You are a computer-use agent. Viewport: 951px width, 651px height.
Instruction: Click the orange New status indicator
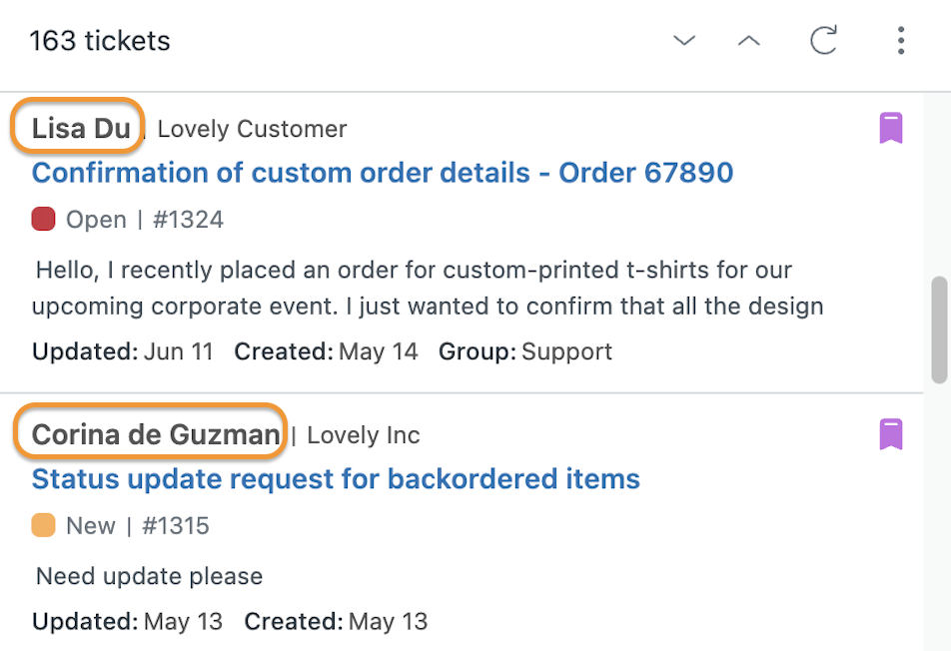[x=43, y=525]
